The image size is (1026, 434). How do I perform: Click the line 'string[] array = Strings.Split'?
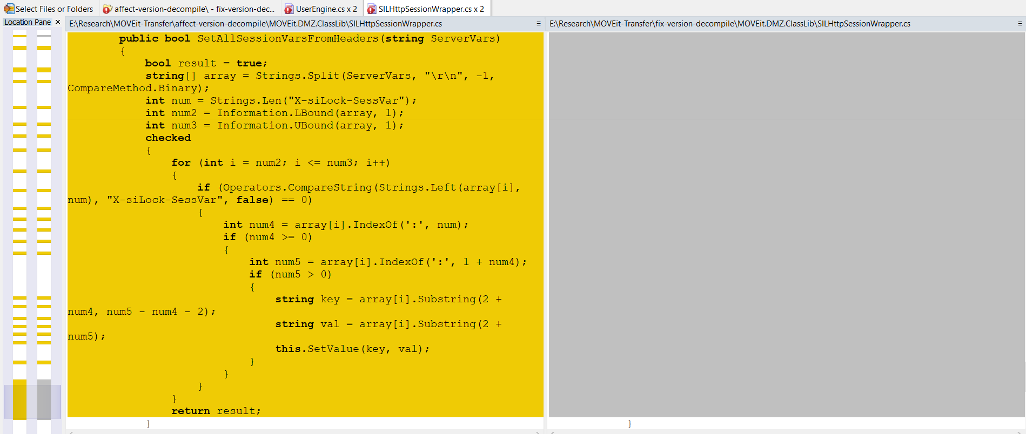pyautogui.click(x=319, y=76)
